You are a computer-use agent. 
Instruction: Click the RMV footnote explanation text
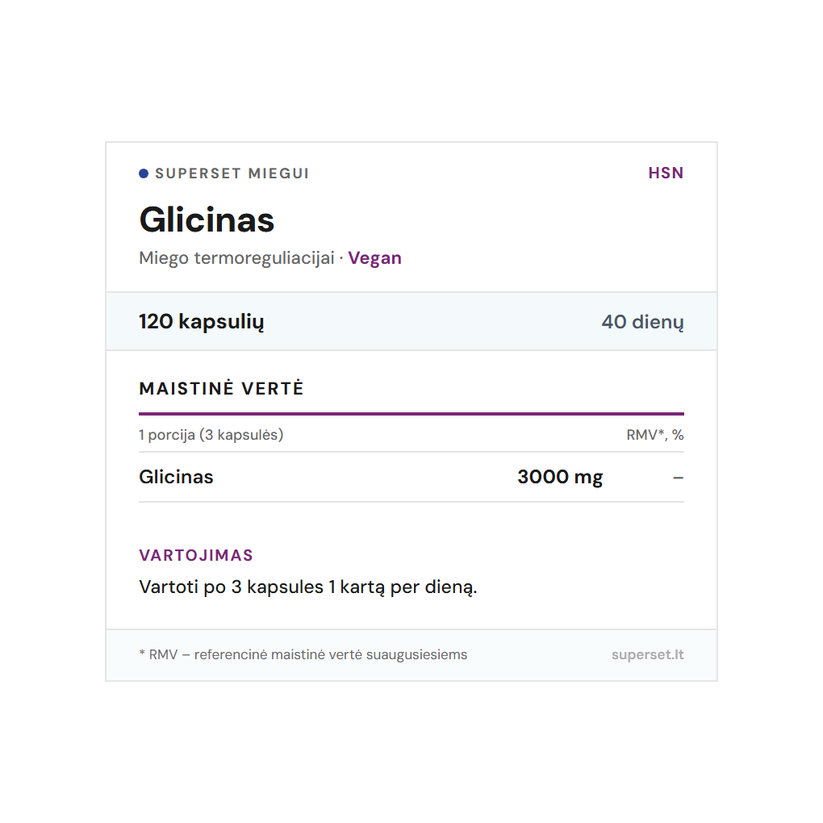pos(307,654)
